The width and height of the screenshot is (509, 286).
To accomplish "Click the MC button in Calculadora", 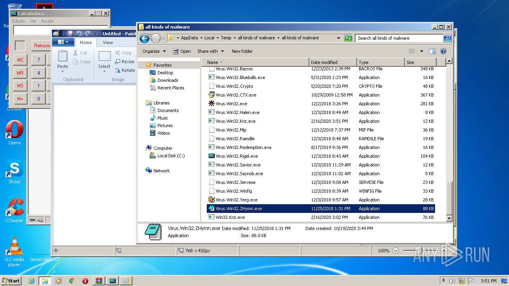I will [x=20, y=60].
